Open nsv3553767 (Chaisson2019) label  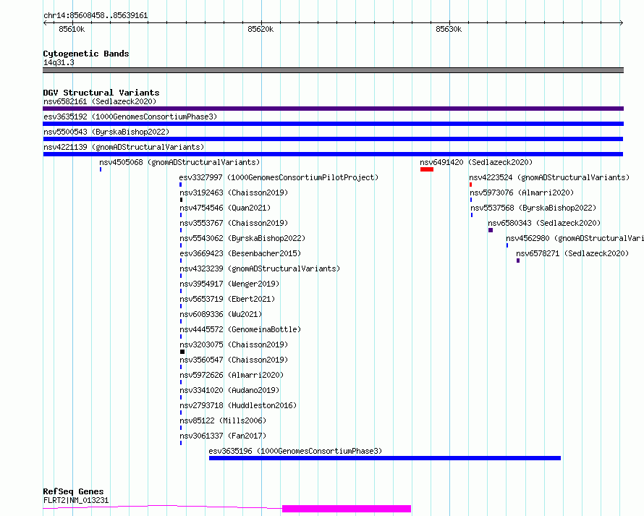coord(234,223)
